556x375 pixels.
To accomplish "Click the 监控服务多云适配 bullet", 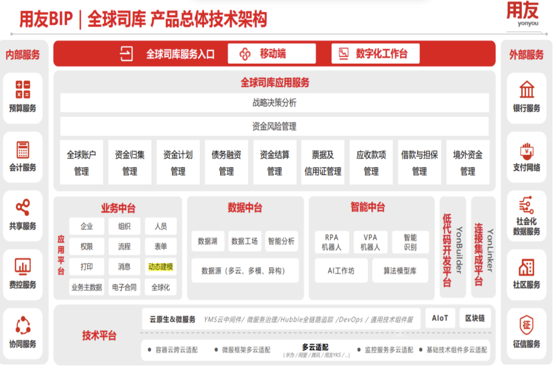I will pyautogui.click(x=385, y=350).
